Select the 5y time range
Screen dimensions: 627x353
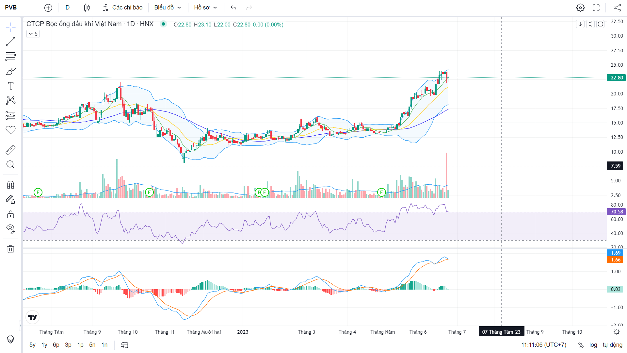pyautogui.click(x=32, y=345)
